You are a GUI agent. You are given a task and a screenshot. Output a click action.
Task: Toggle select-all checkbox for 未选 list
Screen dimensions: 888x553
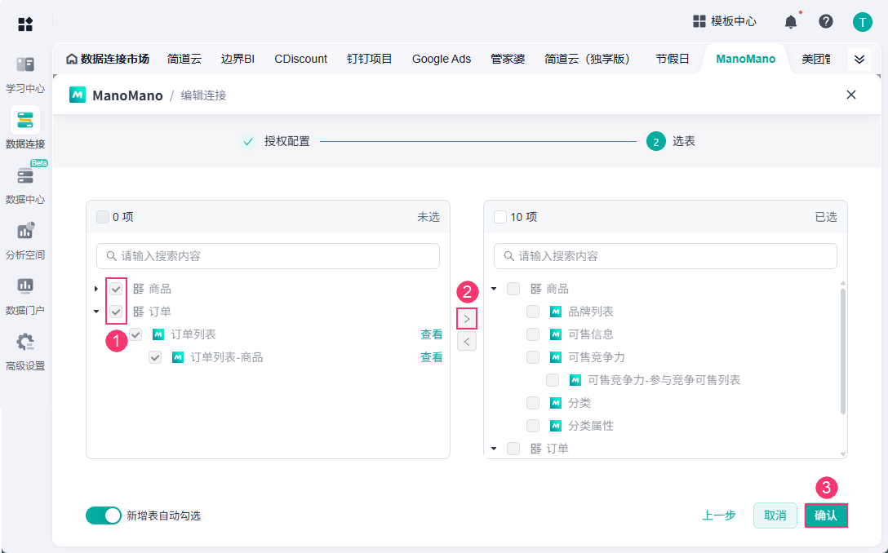pos(103,217)
